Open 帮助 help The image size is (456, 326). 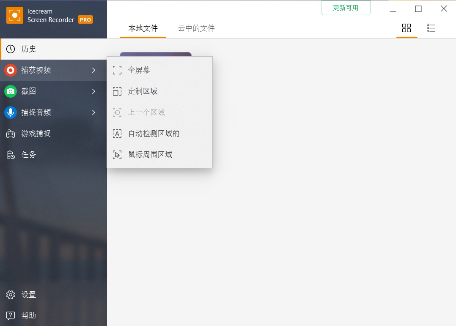click(x=53, y=315)
